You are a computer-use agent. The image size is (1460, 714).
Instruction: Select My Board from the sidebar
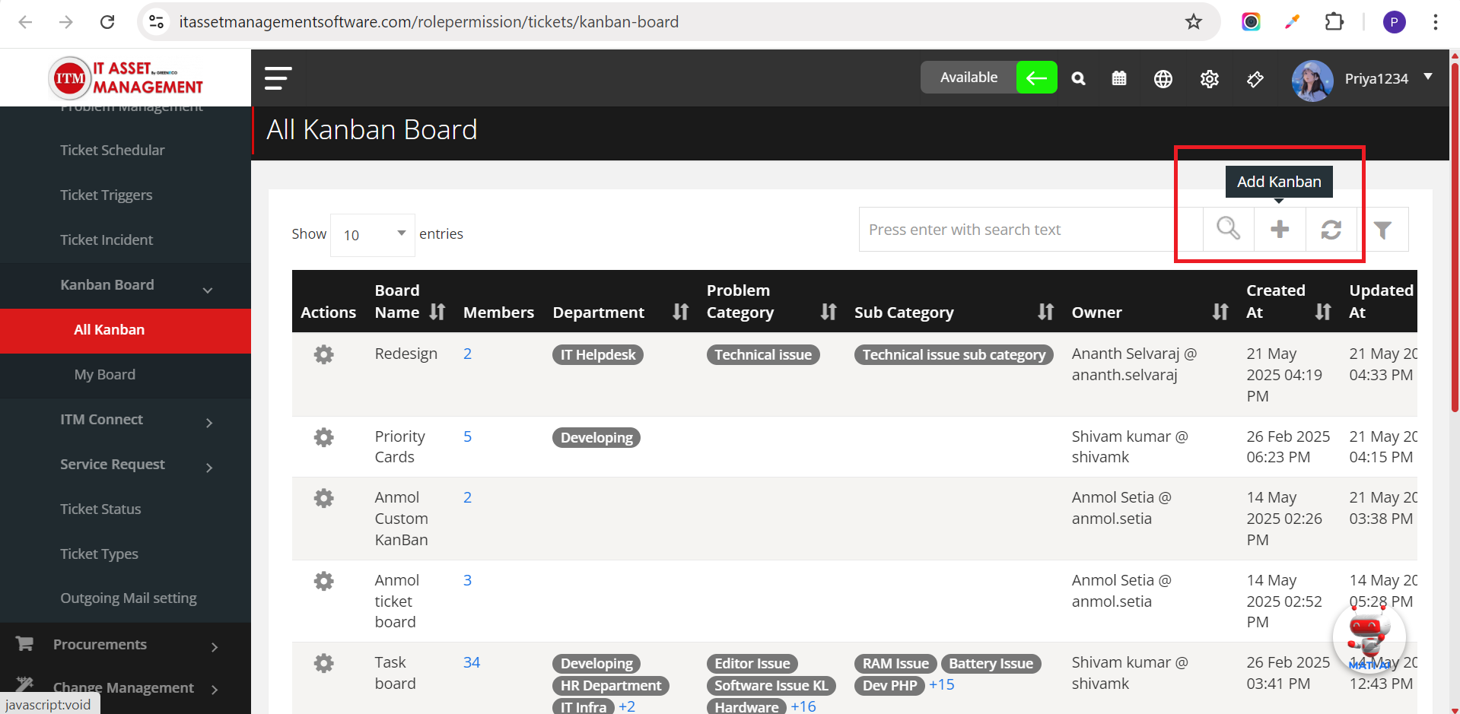coord(105,374)
